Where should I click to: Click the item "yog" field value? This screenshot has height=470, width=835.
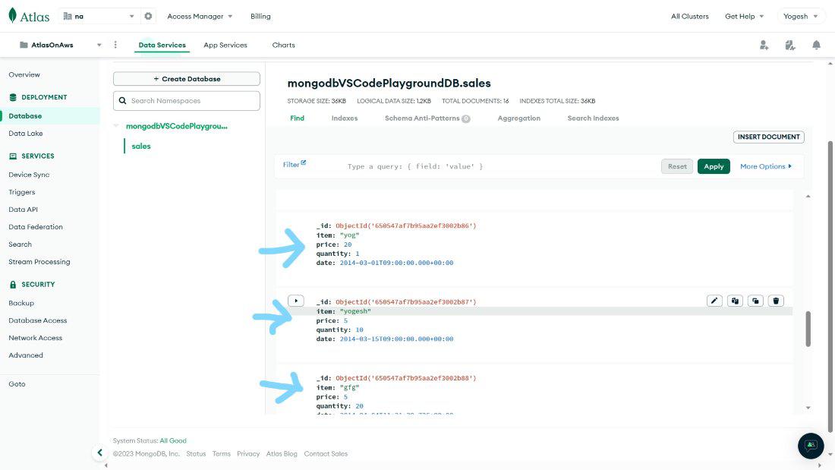tap(349, 235)
